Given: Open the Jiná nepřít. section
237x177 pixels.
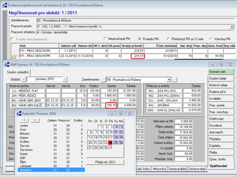Looking at the screenshot, I should tap(221, 132).
